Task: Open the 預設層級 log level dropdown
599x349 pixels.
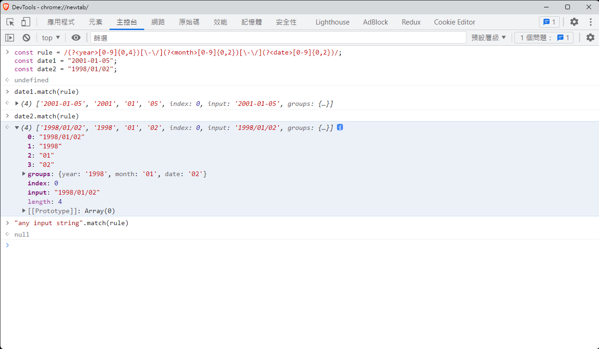Action: 489,38
